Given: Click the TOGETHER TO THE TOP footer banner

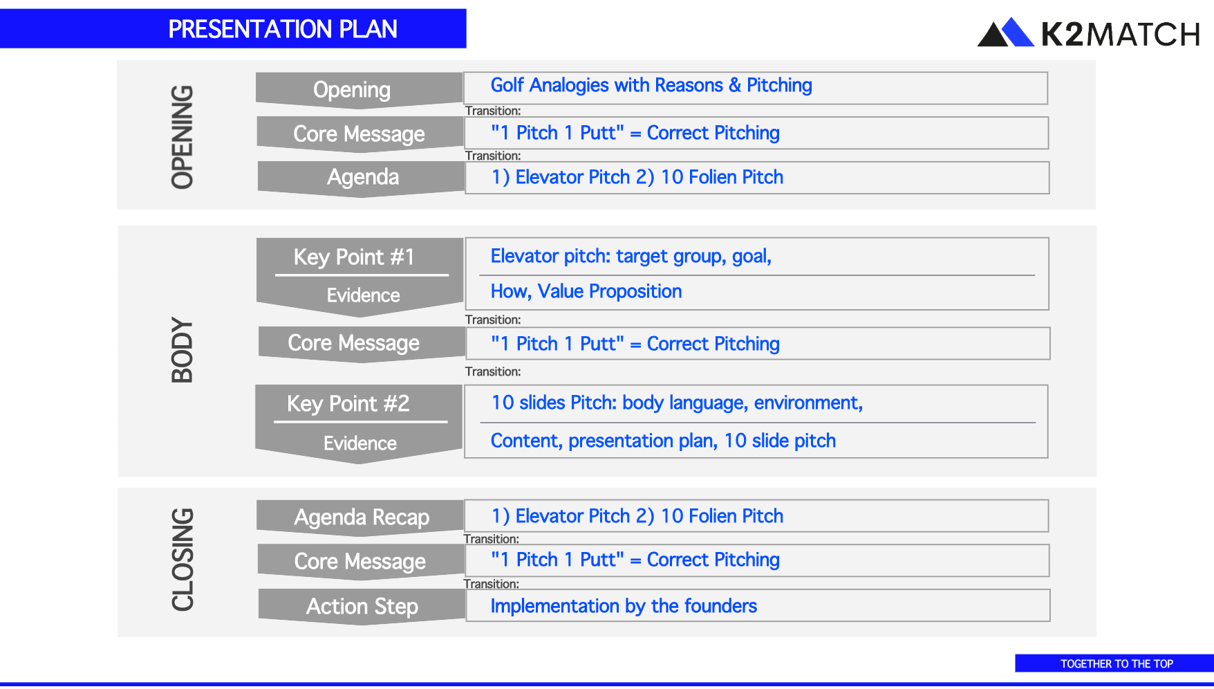Looking at the screenshot, I should tap(1114, 663).
